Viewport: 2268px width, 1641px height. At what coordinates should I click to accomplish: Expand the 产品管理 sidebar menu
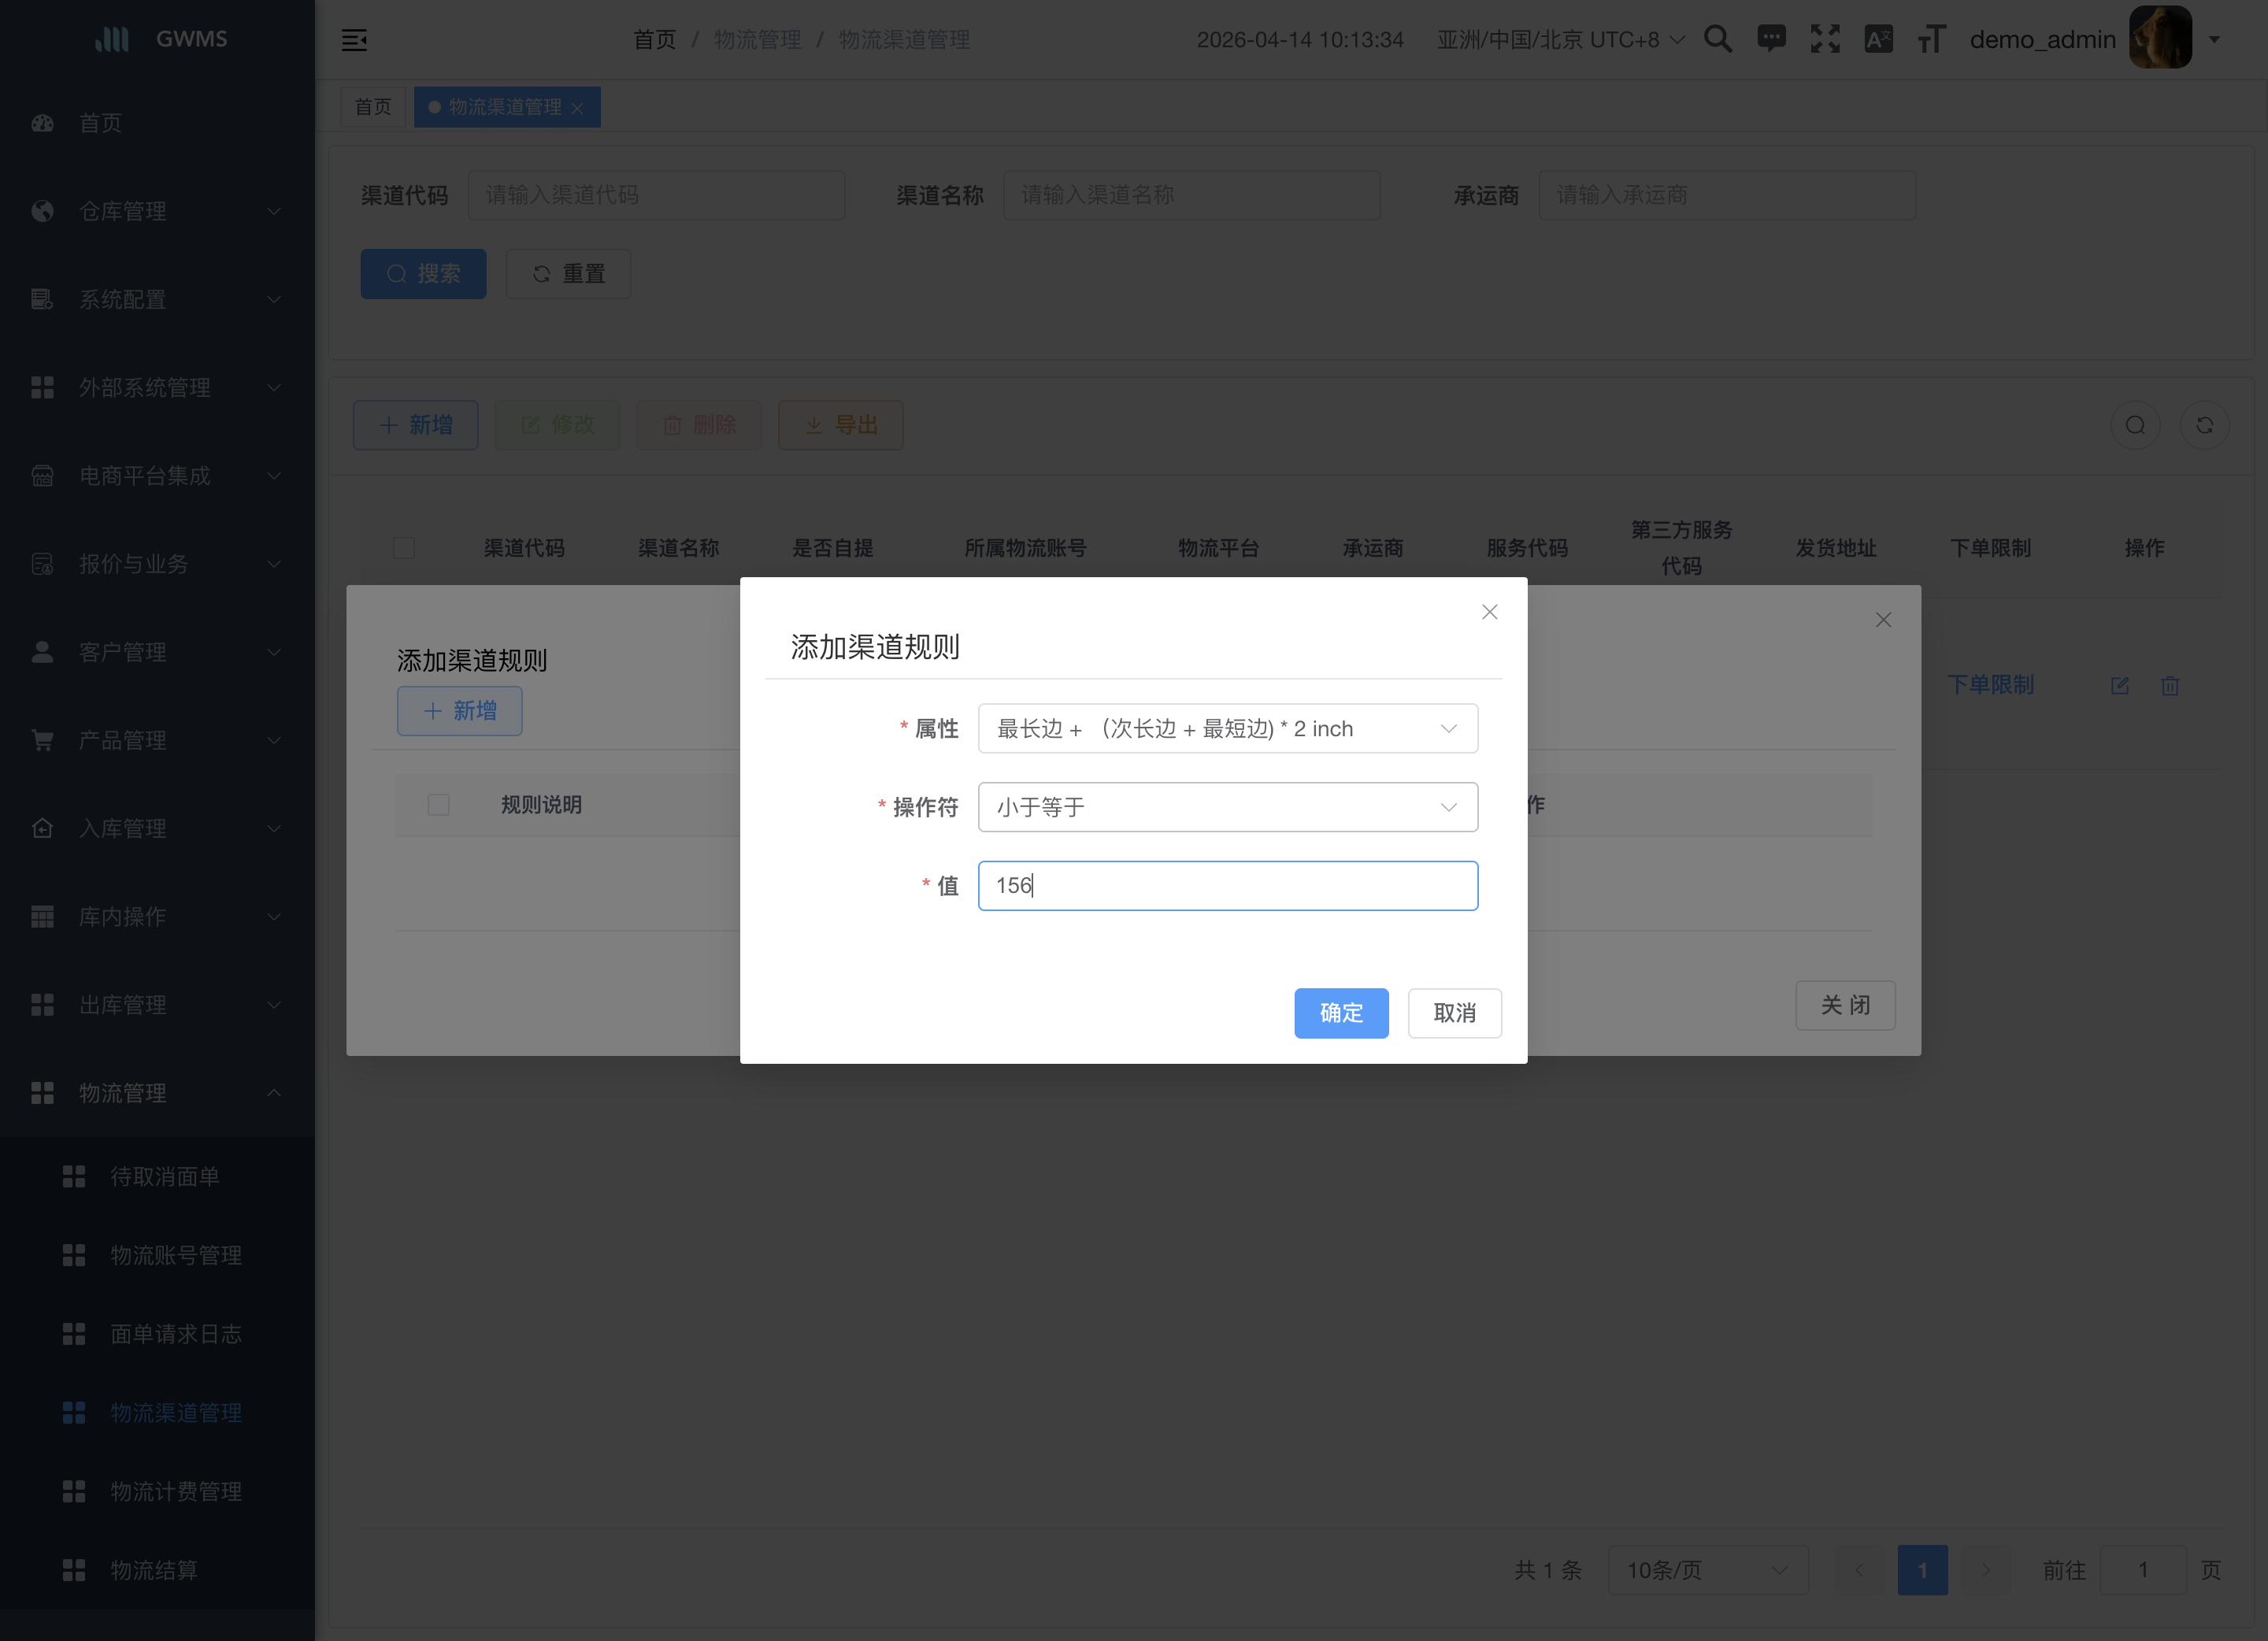coord(157,740)
